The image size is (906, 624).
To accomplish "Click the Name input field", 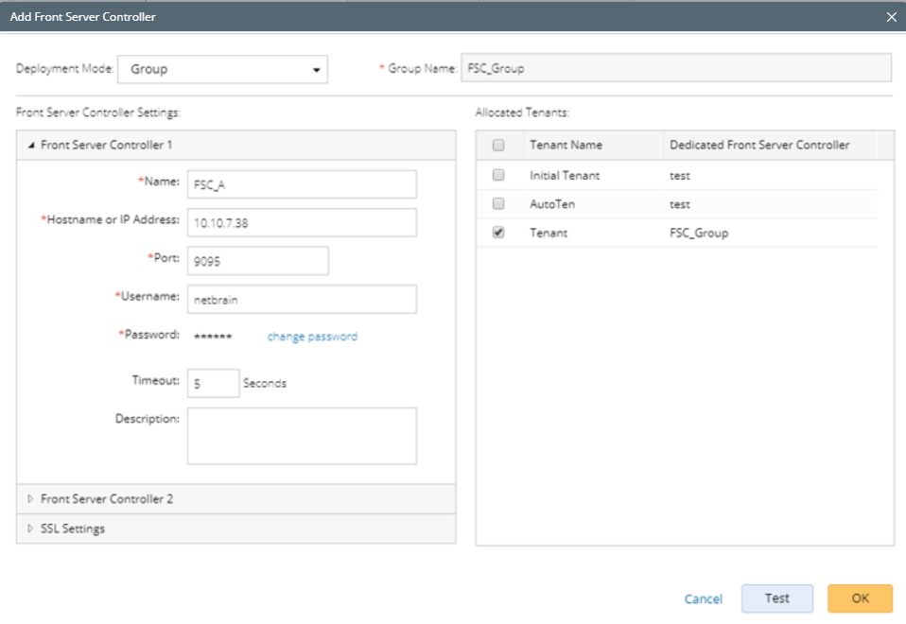I will tap(302, 184).
